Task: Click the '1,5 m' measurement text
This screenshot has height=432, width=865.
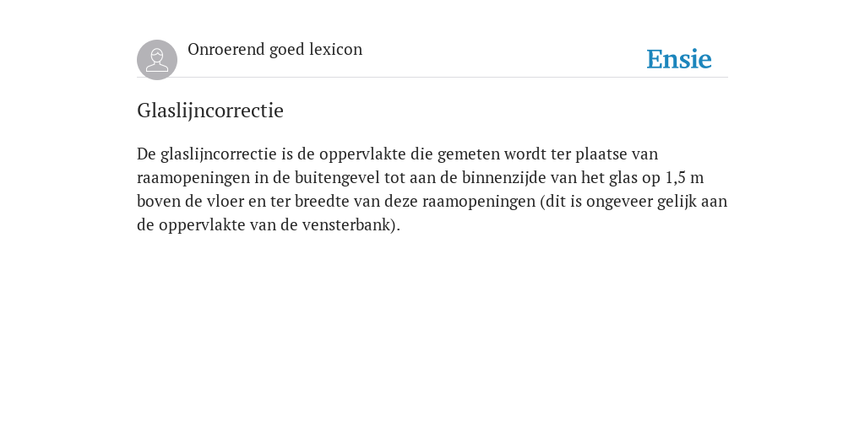Action: click(x=684, y=178)
